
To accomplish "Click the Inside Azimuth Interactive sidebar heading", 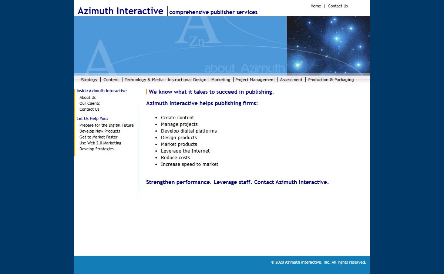I will [x=101, y=91].
